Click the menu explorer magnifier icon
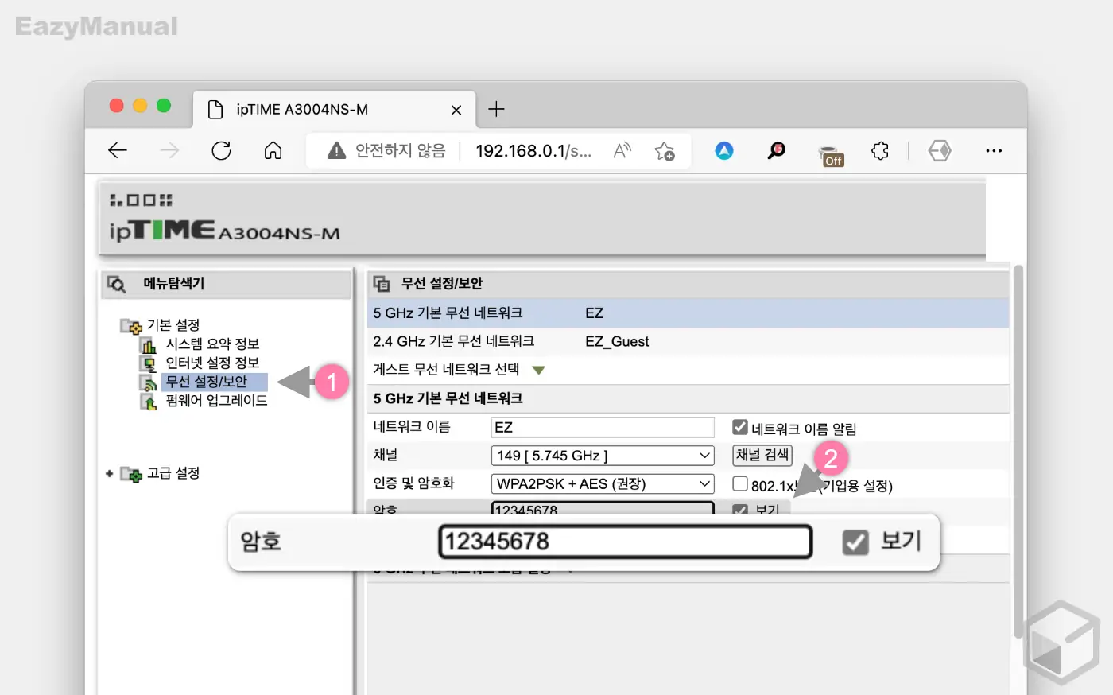Screen dimensions: 1113x695 pos(116,284)
